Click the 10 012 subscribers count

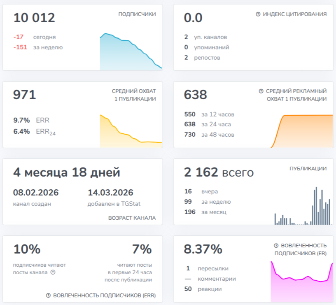(x=34, y=18)
